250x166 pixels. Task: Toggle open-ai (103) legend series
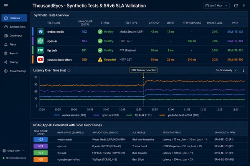click(106, 115)
